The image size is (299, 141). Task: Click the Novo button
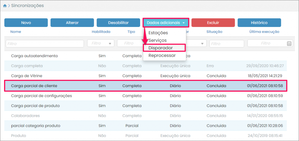26,23
